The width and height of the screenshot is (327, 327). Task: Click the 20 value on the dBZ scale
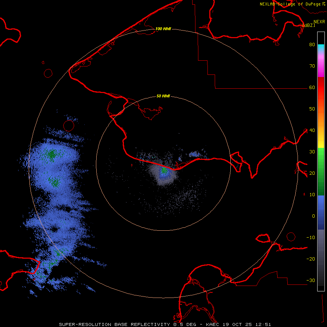pyautogui.click(x=312, y=173)
